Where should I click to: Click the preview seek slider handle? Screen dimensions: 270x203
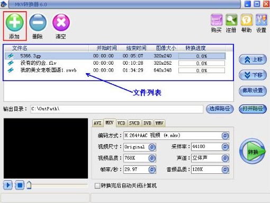point(29,185)
